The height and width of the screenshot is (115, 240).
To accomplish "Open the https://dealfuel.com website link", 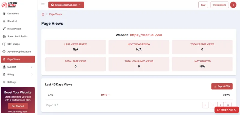I will pos(146,35).
